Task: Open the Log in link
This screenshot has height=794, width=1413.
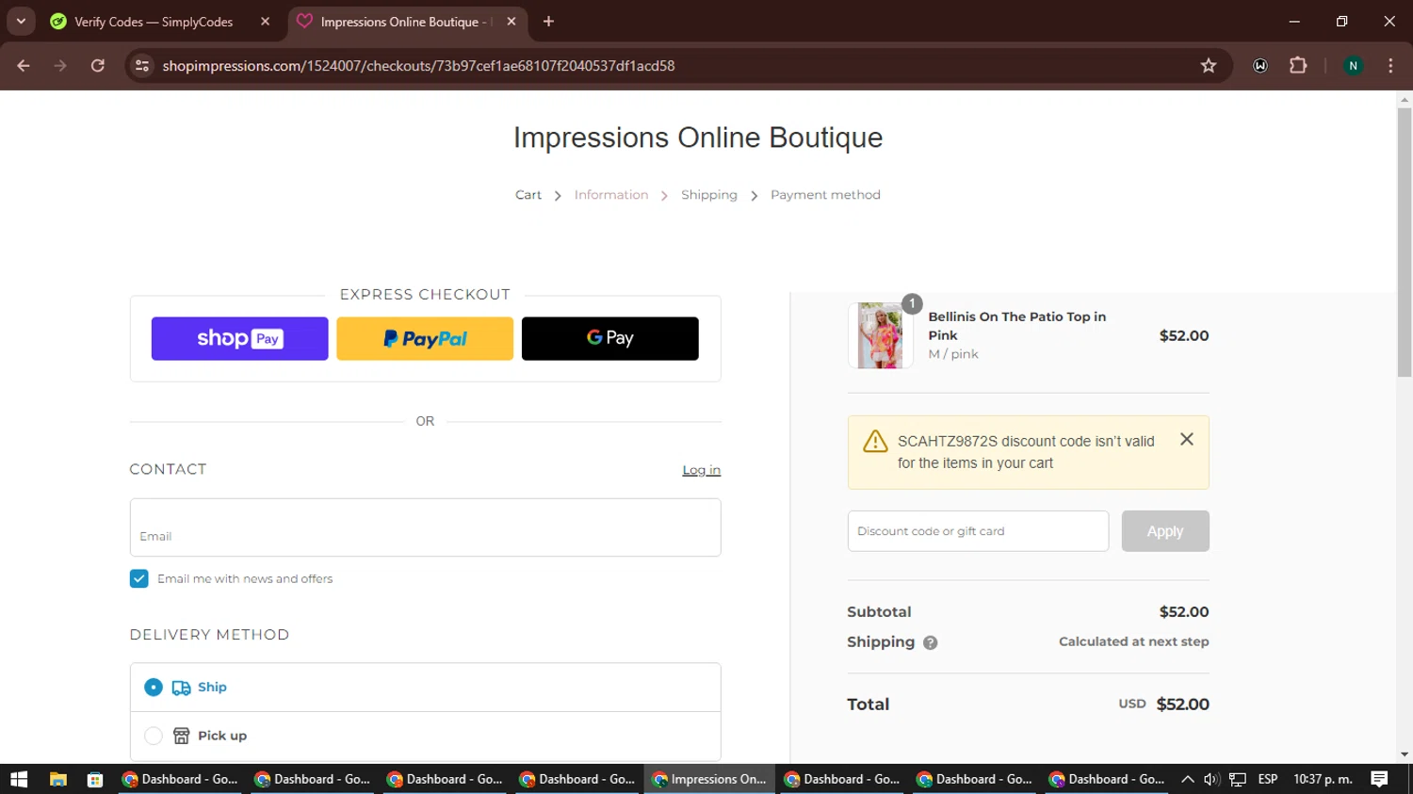Action: (702, 470)
